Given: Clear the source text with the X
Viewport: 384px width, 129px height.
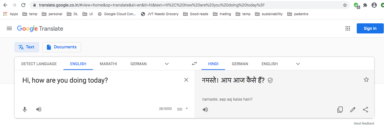Looking at the screenshot, I should (x=186, y=80).
